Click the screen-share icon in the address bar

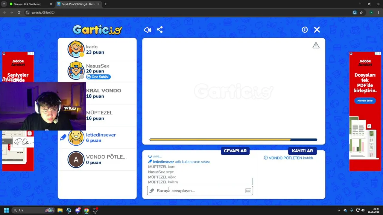[355, 13]
